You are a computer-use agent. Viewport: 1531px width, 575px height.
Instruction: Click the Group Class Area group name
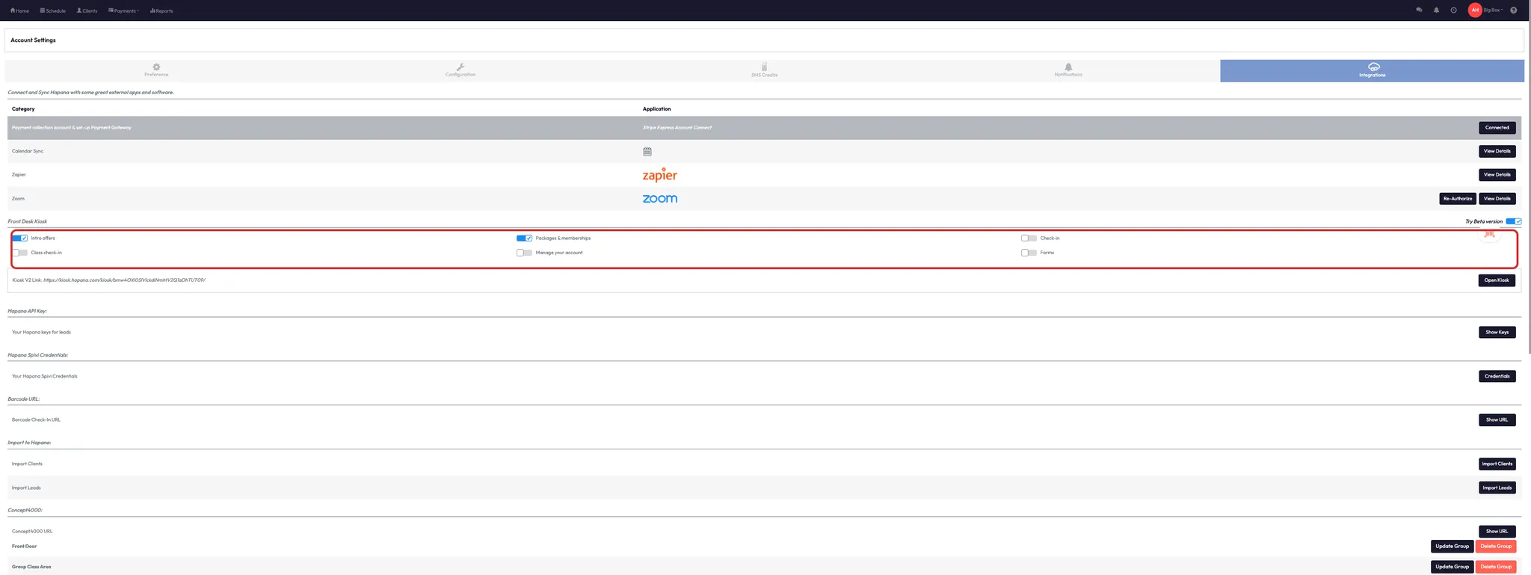point(31,567)
